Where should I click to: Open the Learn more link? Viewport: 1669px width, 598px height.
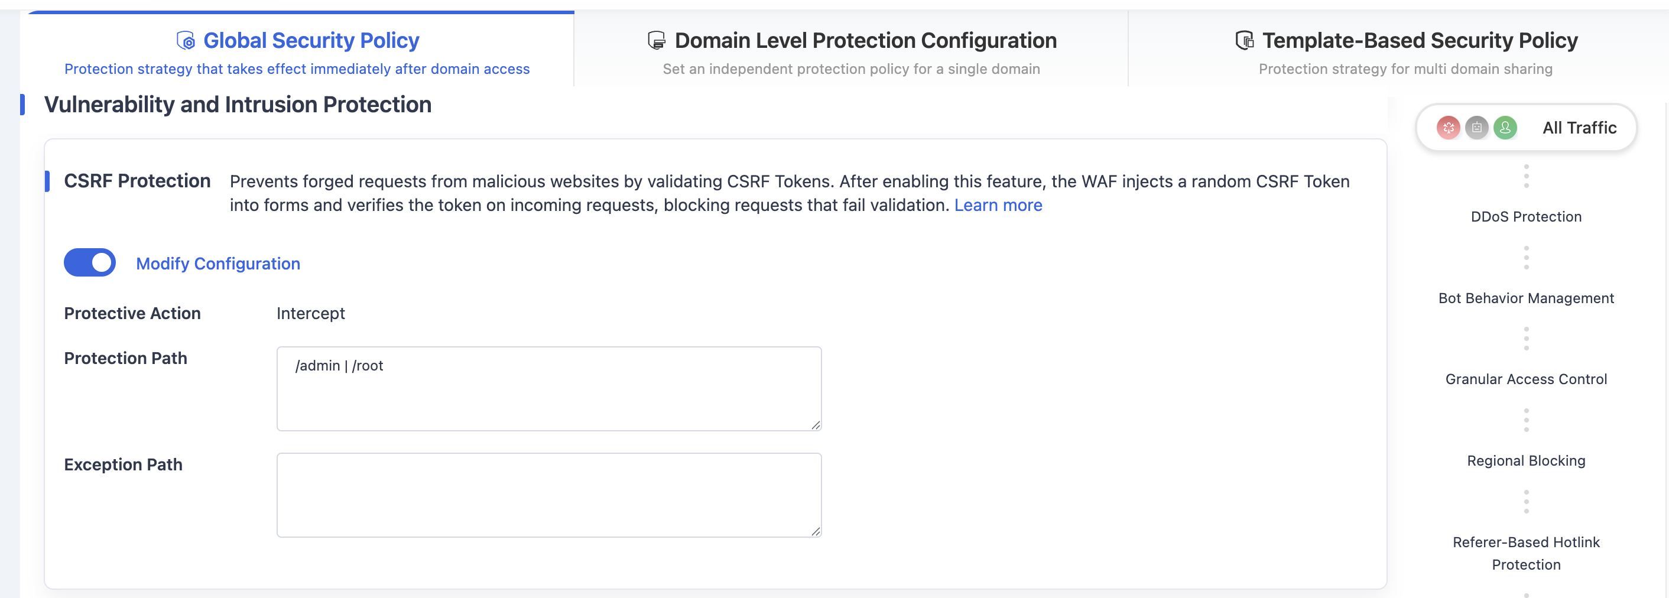coord(998,206)
